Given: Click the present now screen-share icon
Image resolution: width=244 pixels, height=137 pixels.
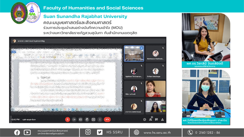Looking at the screenshot, I should click(x=93, y=120).
